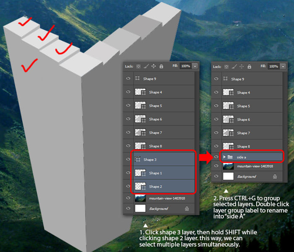This screenshot has height=252, width=294.
Task: Click "Background" layer name in left panel
Action: (159, 208)
